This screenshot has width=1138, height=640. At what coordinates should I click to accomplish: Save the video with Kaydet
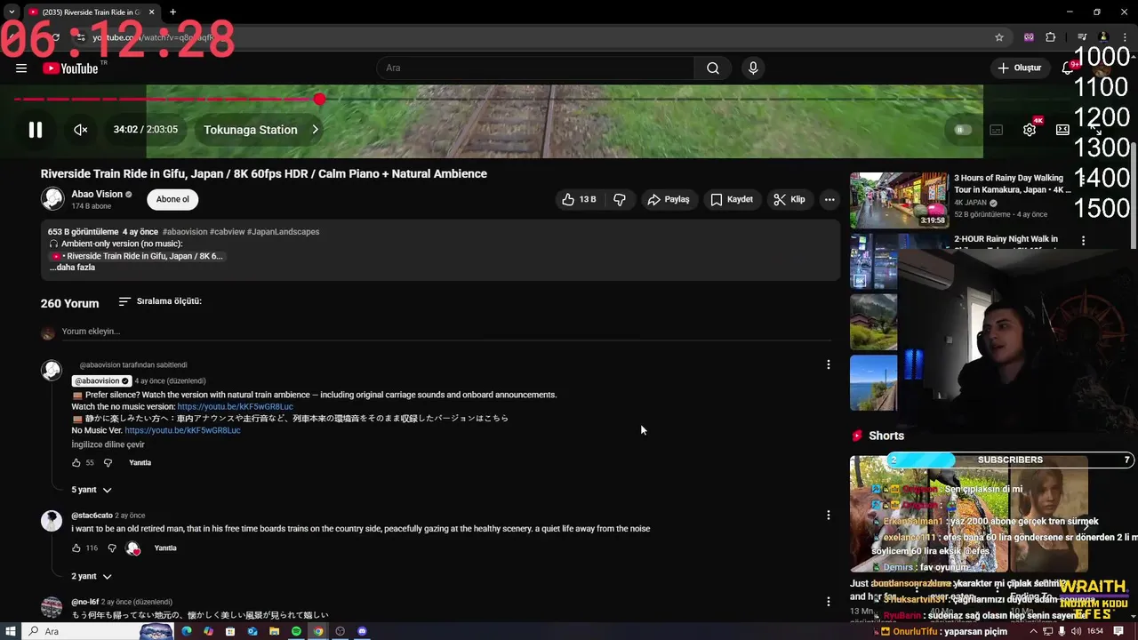coord(732,200)
